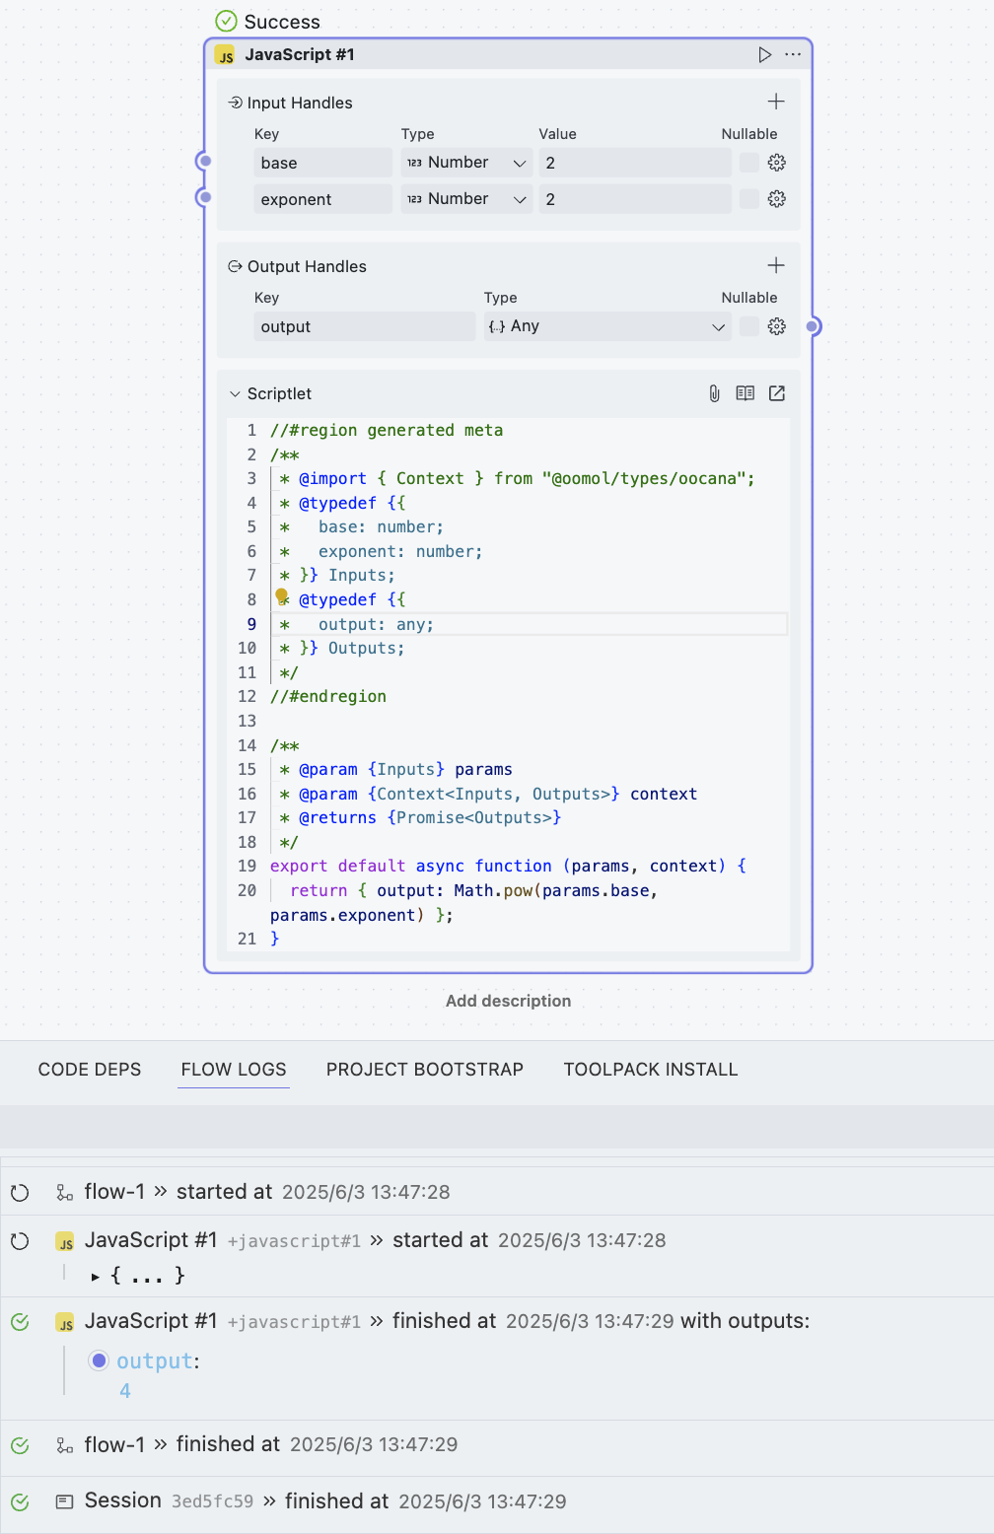Viewport: 994px width, 1534px height.
Task: Open settings gear for base input
Action: [x=777, y=163]
